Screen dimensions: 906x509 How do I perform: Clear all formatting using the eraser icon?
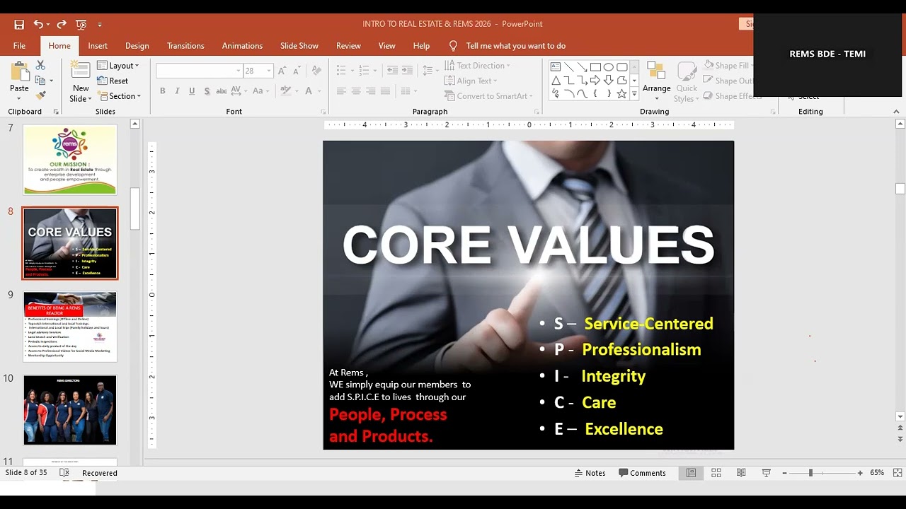pos(316,71)
